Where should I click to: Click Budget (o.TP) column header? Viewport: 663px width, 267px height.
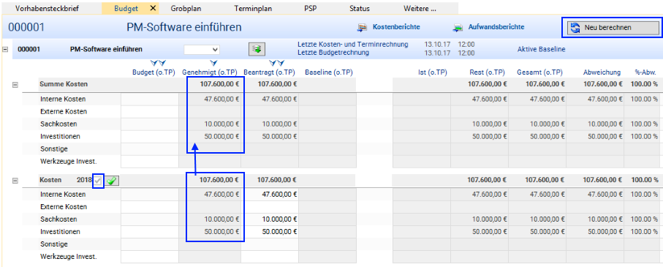pyautogui.click(x=154, y=72)
